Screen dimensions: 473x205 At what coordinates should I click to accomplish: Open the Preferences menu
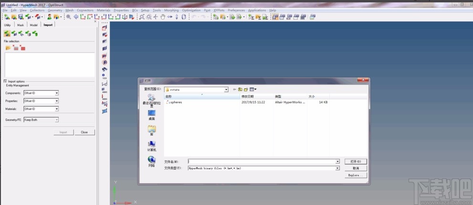coord(236,10)
